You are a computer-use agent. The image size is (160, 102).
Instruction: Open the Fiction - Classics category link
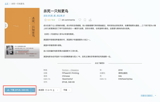(x=70, y=70)
